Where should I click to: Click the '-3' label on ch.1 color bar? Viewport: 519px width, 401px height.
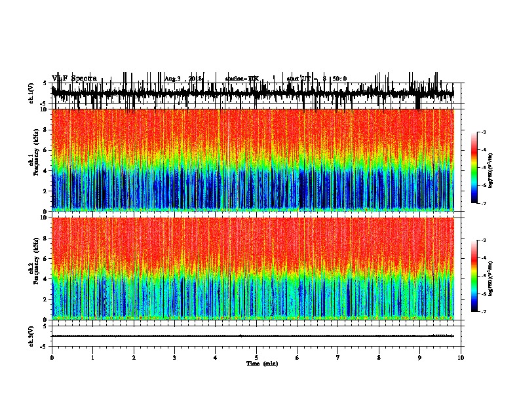point(484,132)
